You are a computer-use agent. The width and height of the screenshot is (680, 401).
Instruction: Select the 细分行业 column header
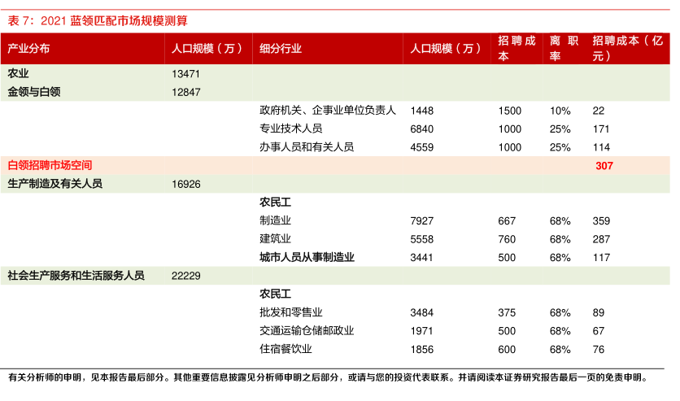(x=281, y=49)
